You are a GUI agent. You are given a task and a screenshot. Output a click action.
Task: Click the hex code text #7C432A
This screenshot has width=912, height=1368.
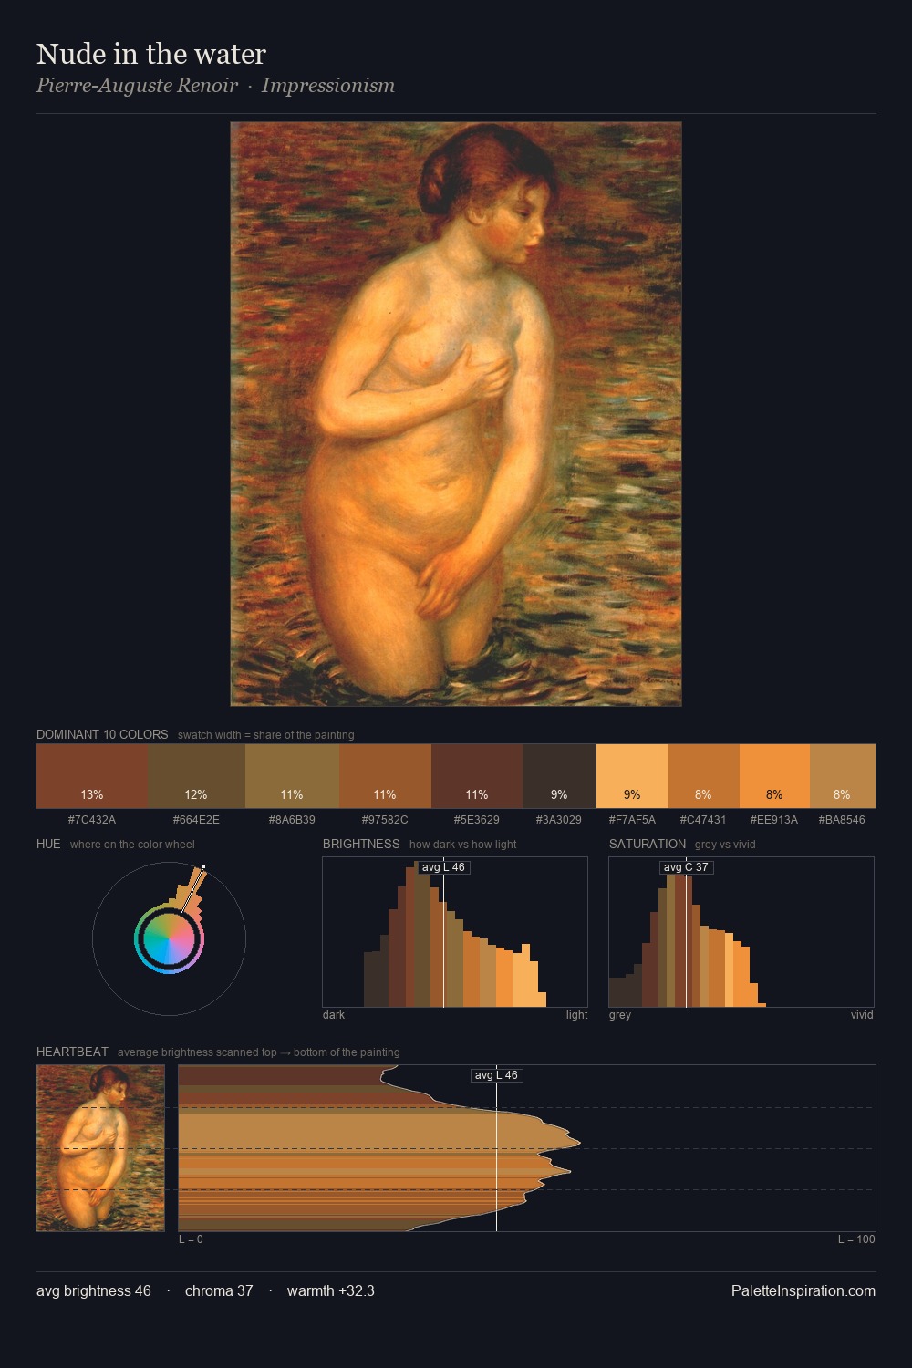tap(92, 819)
